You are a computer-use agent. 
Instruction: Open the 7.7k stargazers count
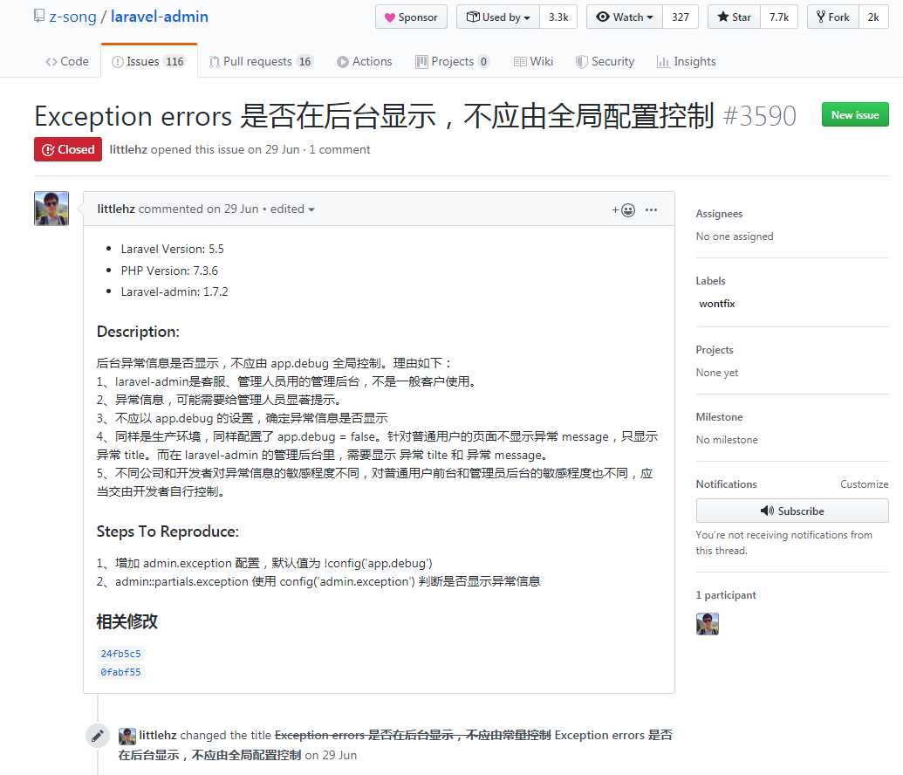tap(778, 17)
